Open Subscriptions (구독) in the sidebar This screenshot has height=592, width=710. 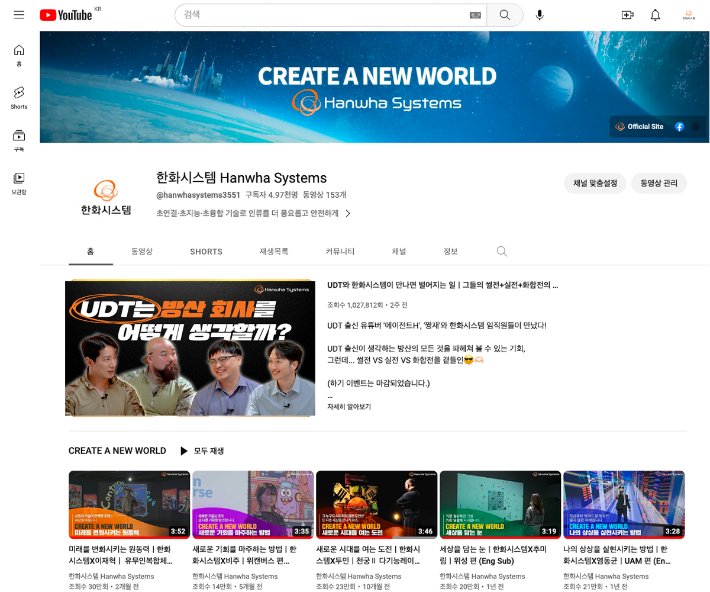pyautogui.click(x=19, y=141)
